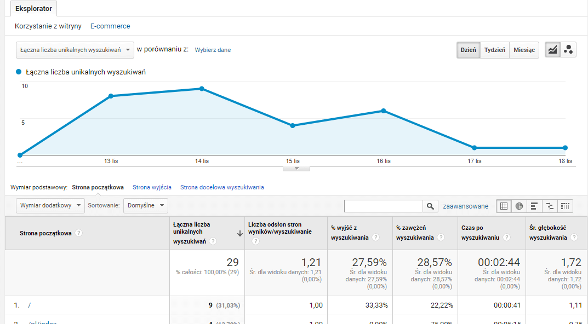Click the descending sort arrow icon
Screen dimensions: 588x324
pos(240,234)
